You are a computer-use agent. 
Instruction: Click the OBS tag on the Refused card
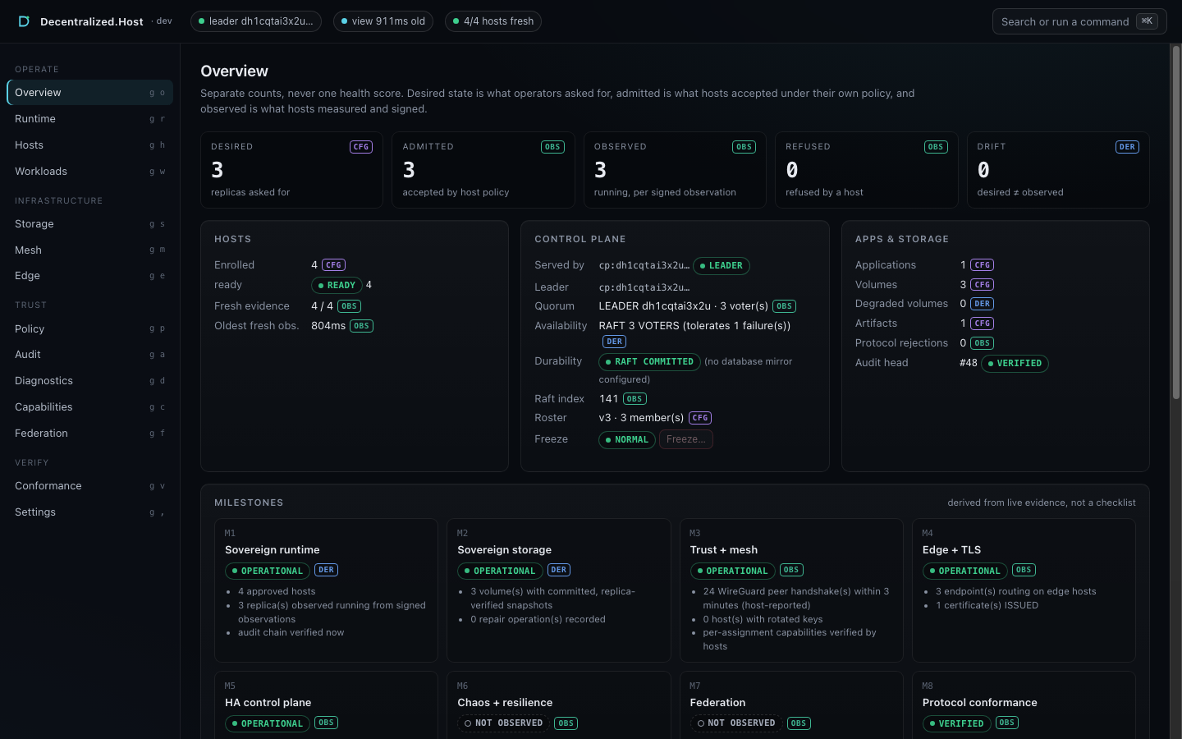tap(936, 147)
